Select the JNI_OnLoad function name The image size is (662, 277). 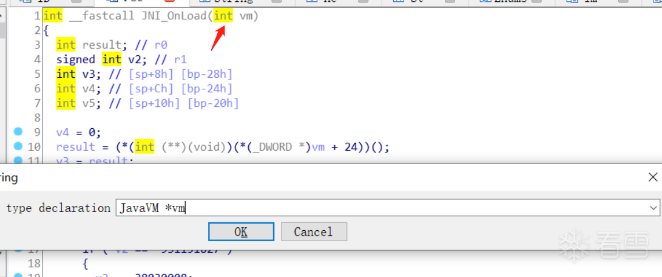pos(175,16)
